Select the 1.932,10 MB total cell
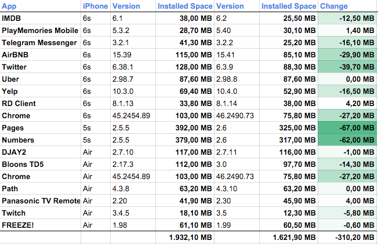Image resolution: width=378 pixels, height=244 pixels. [x=185, y=238]
